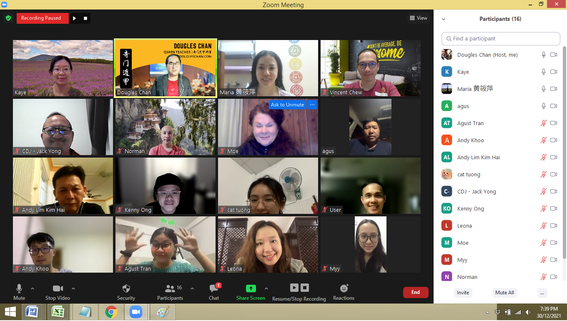Click the green encryption shield icon
Screen dimensions: 567x321
click(x=8, y=18)
